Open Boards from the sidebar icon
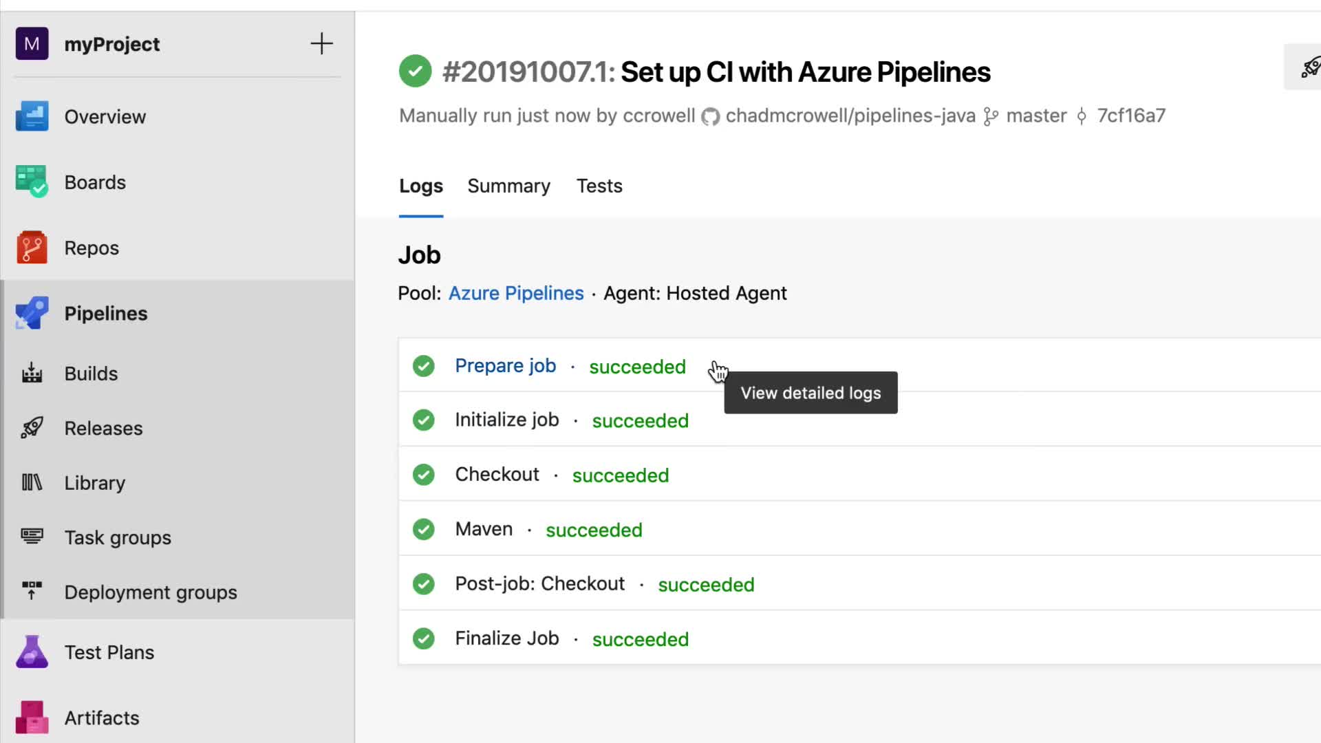1321x743 pixels. click(x=32, y=182)
